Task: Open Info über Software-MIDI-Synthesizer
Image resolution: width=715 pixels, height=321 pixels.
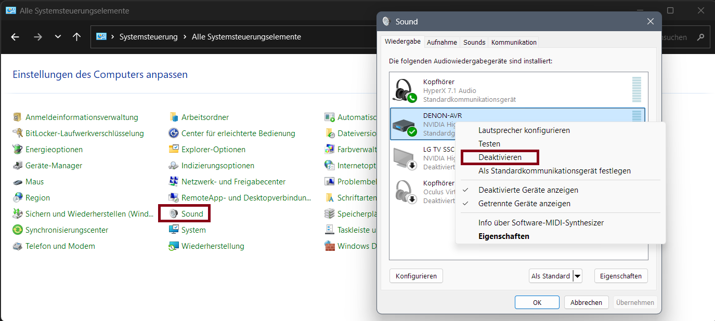Action: (x=560, y=223)
